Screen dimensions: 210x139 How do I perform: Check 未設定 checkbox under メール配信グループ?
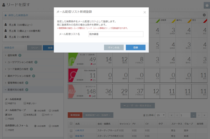pos(6,119)
